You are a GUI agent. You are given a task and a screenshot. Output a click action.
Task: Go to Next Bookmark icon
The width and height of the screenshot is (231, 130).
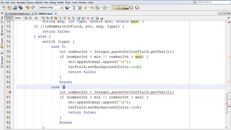click(x=69, y=18)
